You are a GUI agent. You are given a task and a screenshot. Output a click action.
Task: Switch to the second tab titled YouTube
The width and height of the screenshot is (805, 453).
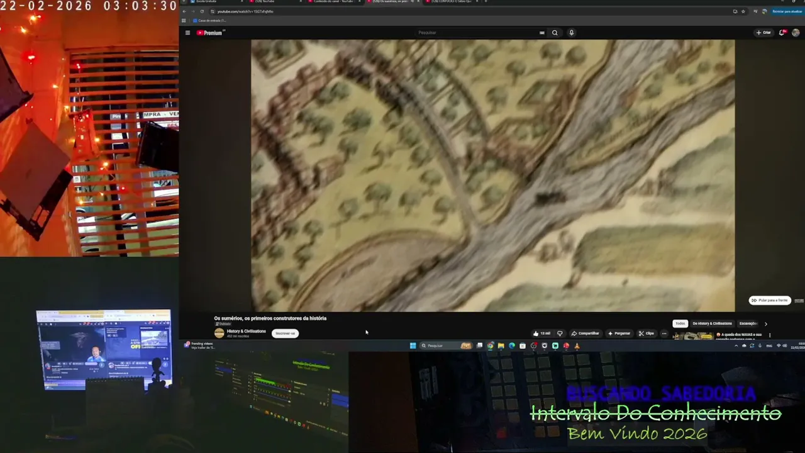click(277, 2)
